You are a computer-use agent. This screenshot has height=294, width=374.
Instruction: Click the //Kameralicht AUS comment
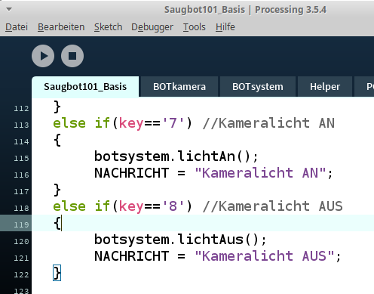(272, 206)
